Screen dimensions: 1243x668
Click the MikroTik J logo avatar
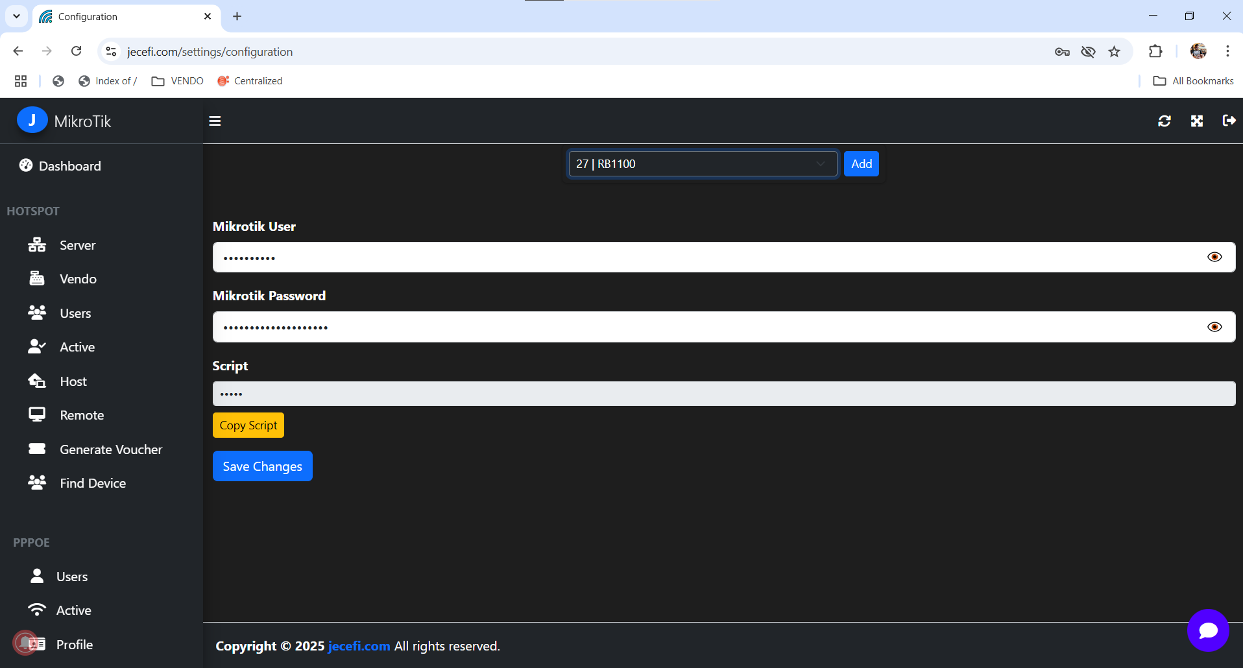(x=32, y=121)
